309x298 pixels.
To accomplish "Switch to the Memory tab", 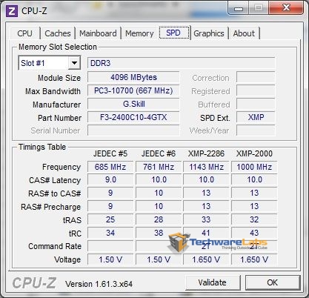I will point(139,33).
